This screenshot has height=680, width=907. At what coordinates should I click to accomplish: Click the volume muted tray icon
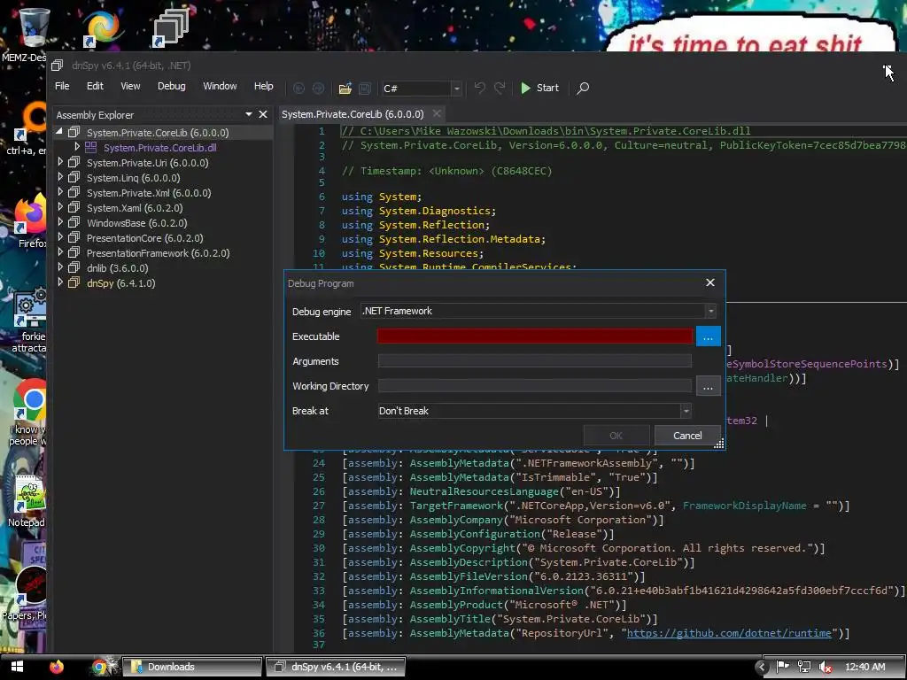coord(826,668)
